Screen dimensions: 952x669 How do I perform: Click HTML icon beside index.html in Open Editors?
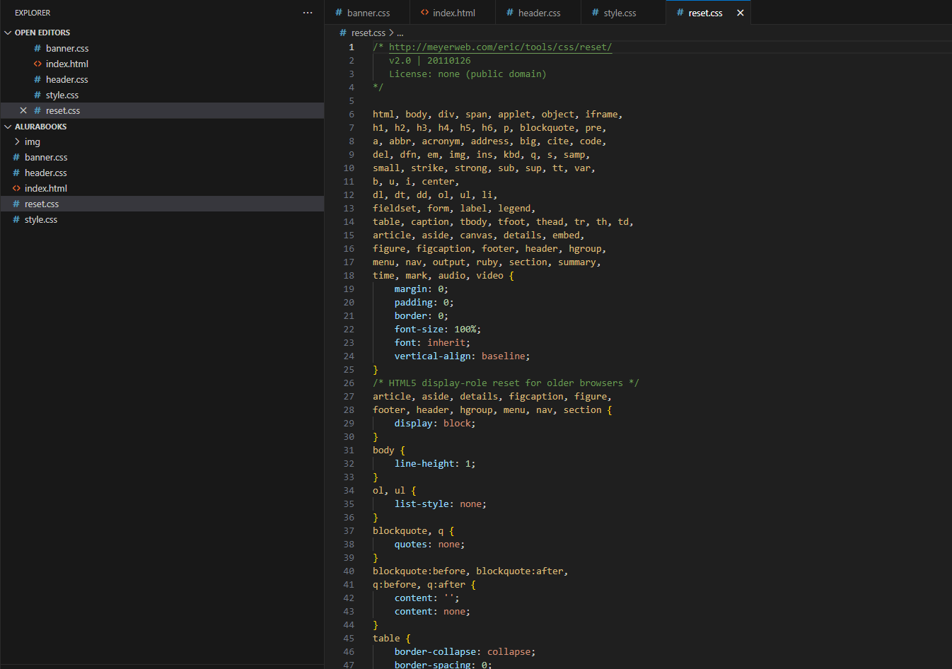(x=37, y=64)
